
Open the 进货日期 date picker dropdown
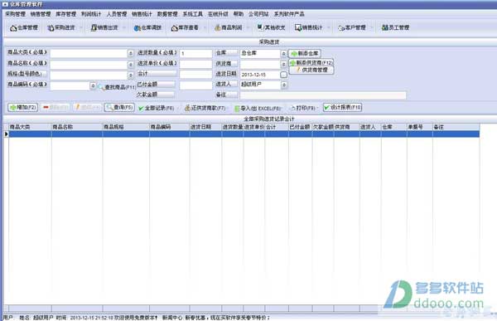(283, 75)
